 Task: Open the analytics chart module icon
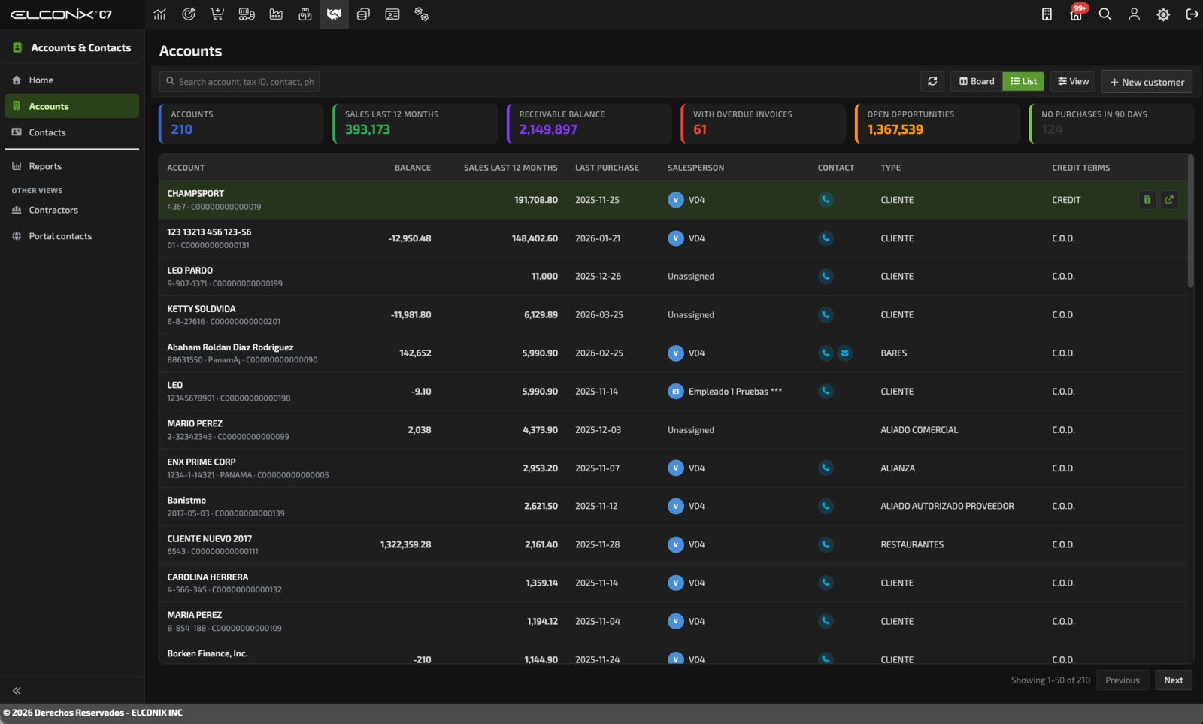point(159,14)
